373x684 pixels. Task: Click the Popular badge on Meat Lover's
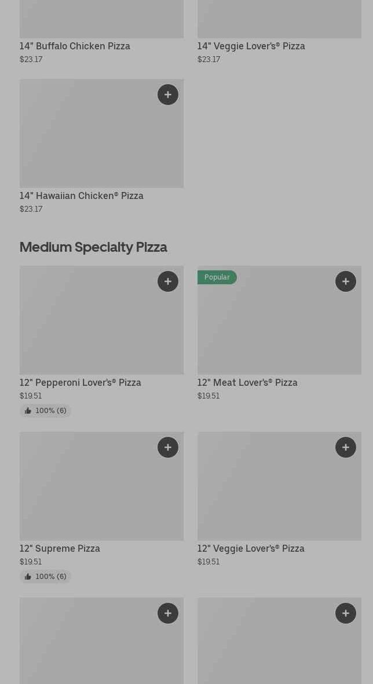pyautogui.click(x=217, y=277)
